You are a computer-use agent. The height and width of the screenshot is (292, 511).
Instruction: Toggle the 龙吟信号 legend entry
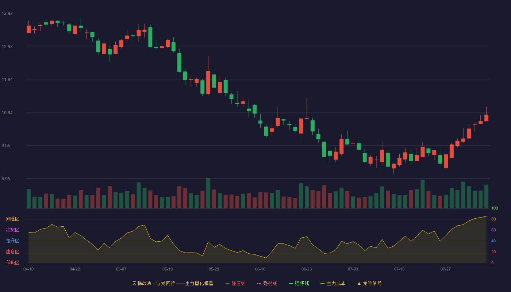point(369,283)
